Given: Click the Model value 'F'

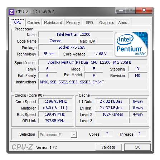Looking at the screenshot, I should coord(93,69).
